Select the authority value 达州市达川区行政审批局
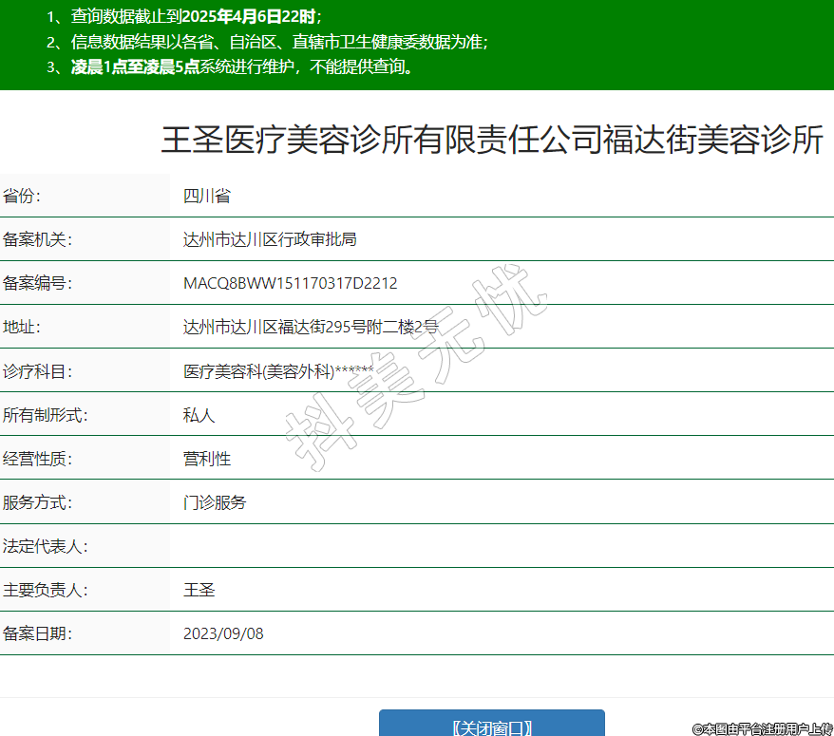The width and height of the screenshot is (834, 736). tap(270, 239)
